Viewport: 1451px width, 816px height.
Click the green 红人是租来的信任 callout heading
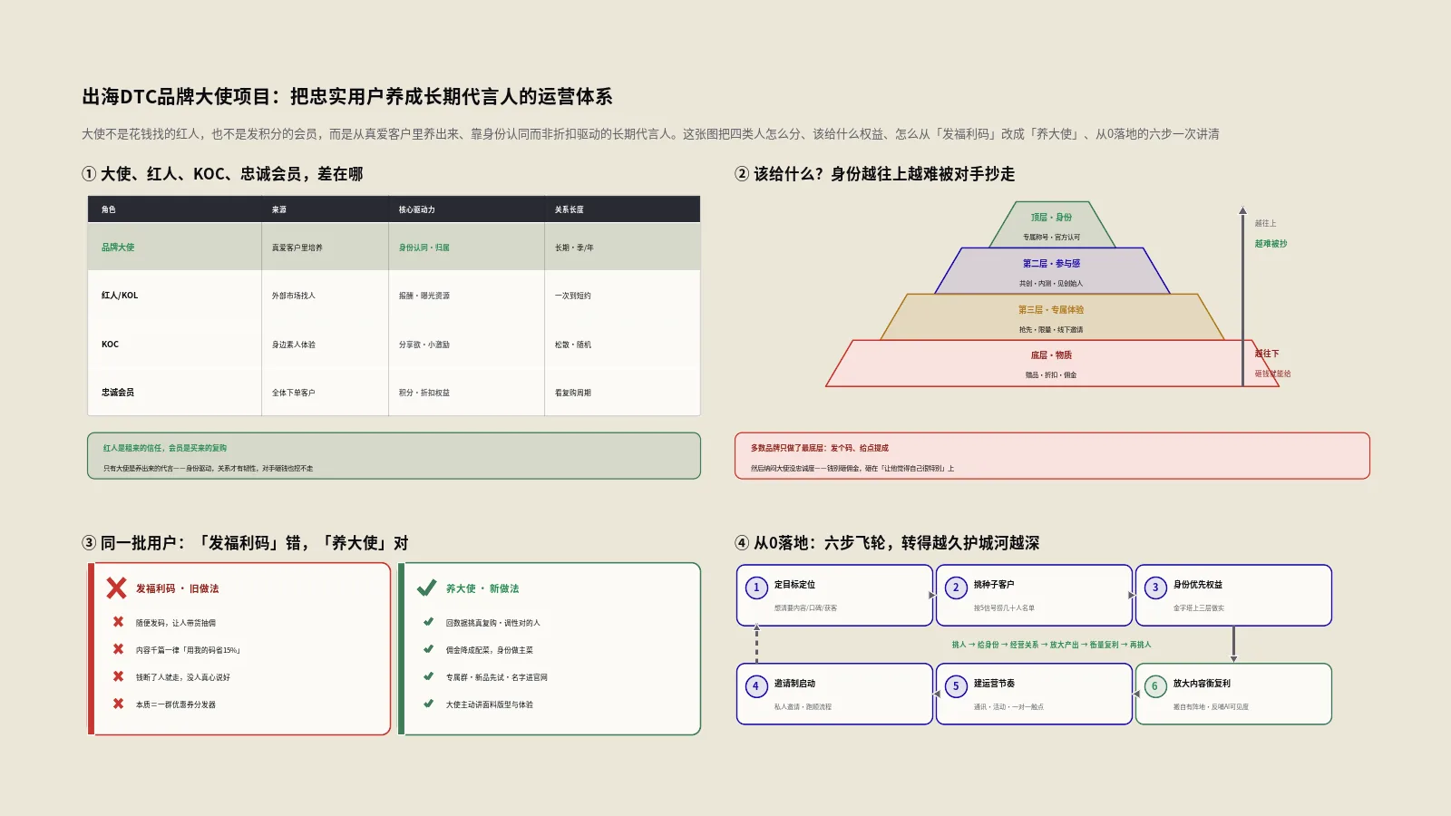(x=165, y=448)
